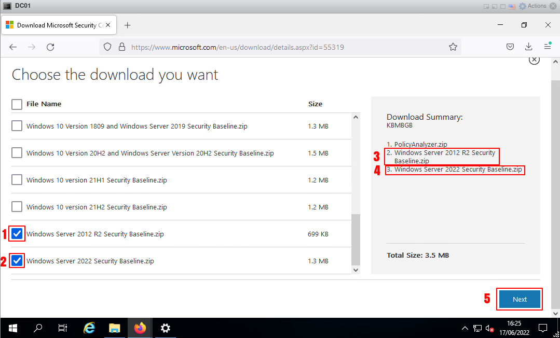Close the download chooser dialog
Screen dimensions: 560x338
(x=534, y=60)
